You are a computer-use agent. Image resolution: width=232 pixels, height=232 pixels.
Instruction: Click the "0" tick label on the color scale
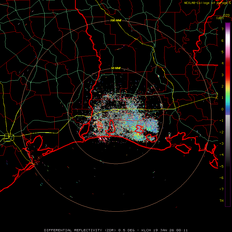(x=222, y=109)
